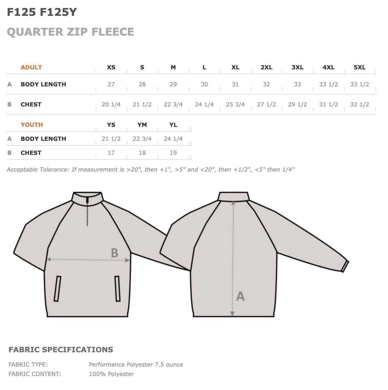The height and width of the screenshot is (390, 388).
Task: Select the Performance Polyester 7.5 ounce text
Action: pyautogui.click(x=136, y=365)
